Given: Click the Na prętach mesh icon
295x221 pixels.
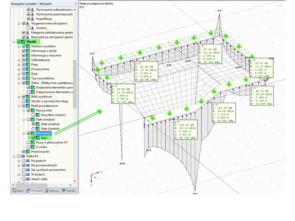Looking at the screenshot, I should pyautogui.click(x=28, y=161).
